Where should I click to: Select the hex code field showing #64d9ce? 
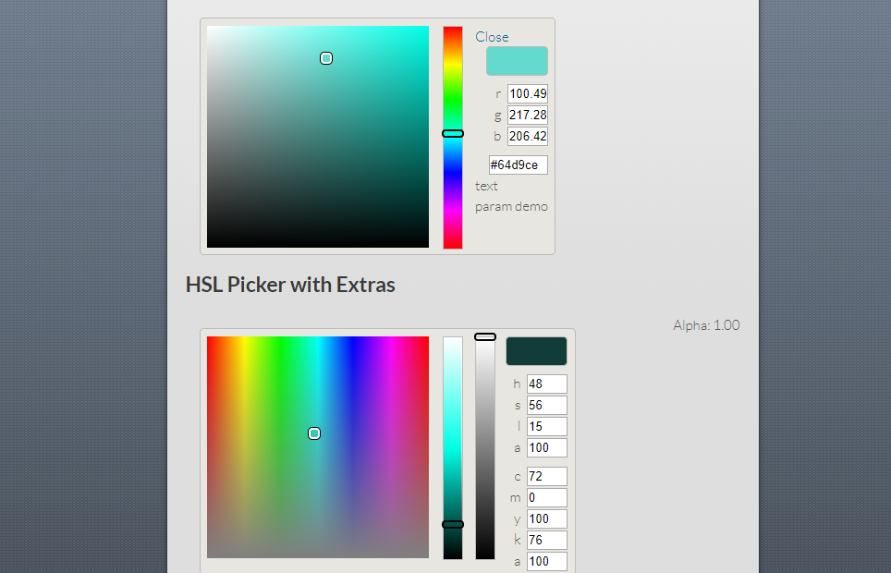click(x=517, y=165)
